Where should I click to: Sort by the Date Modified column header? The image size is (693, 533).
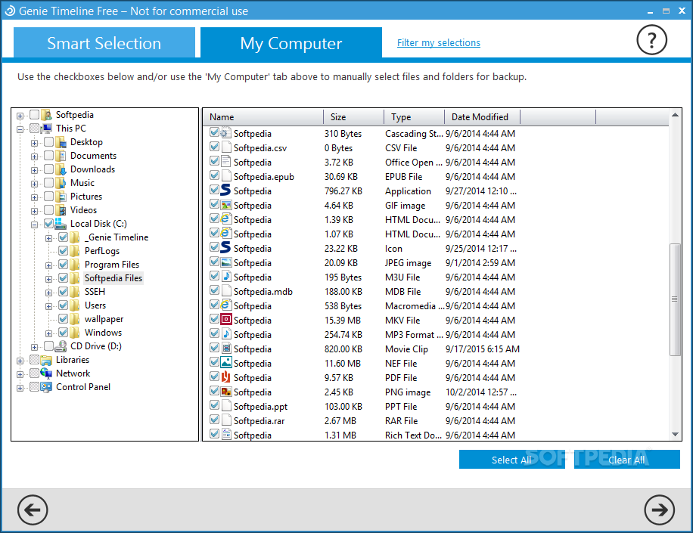(x=483, y=117)
